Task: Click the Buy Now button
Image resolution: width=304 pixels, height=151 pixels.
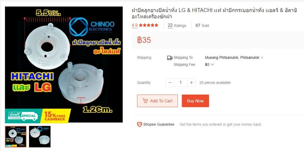Action: [x=195, y=101]
